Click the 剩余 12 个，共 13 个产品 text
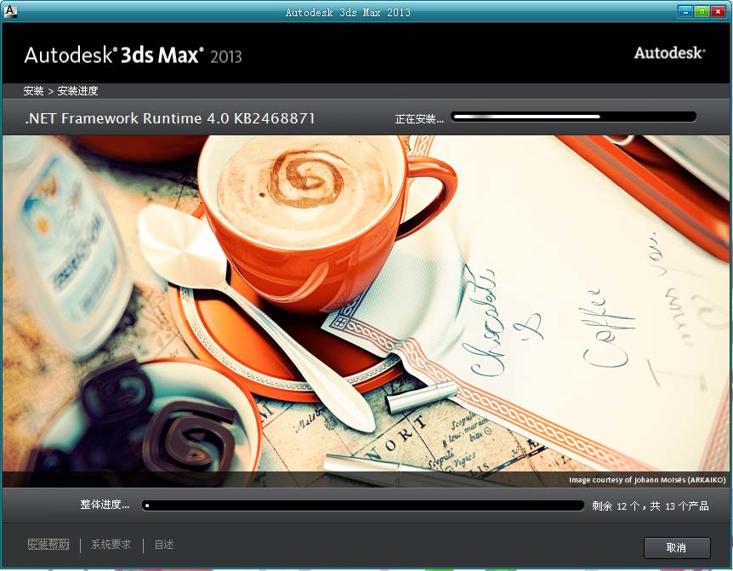 pos(651,506)
